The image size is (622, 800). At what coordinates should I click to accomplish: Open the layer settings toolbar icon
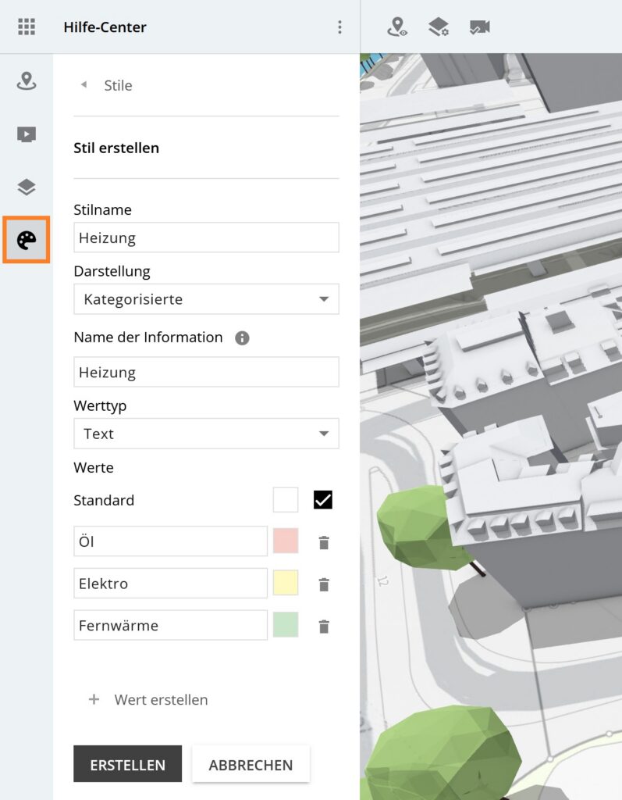(439, 27)
